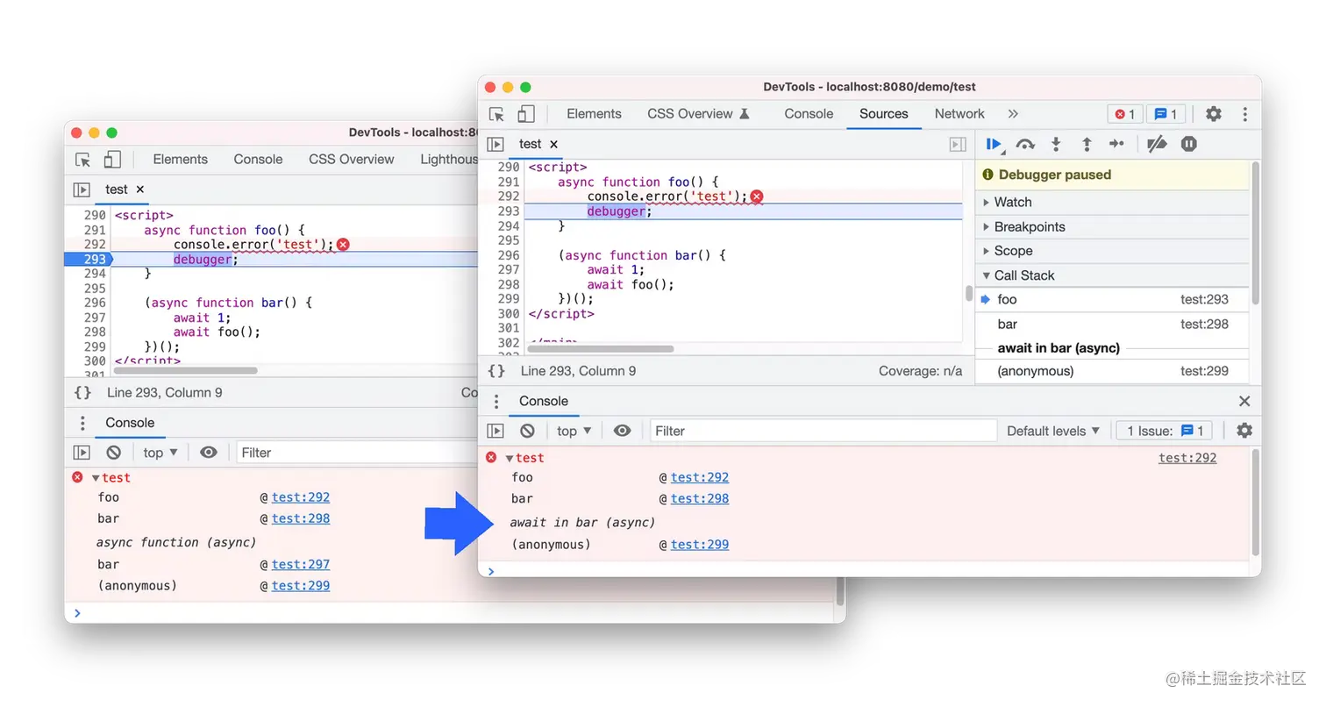Open test:299 link in front console
Image resolution: width=1326 pixels, height=707 pixels.
pyautogui.click(x=700, y=545)
